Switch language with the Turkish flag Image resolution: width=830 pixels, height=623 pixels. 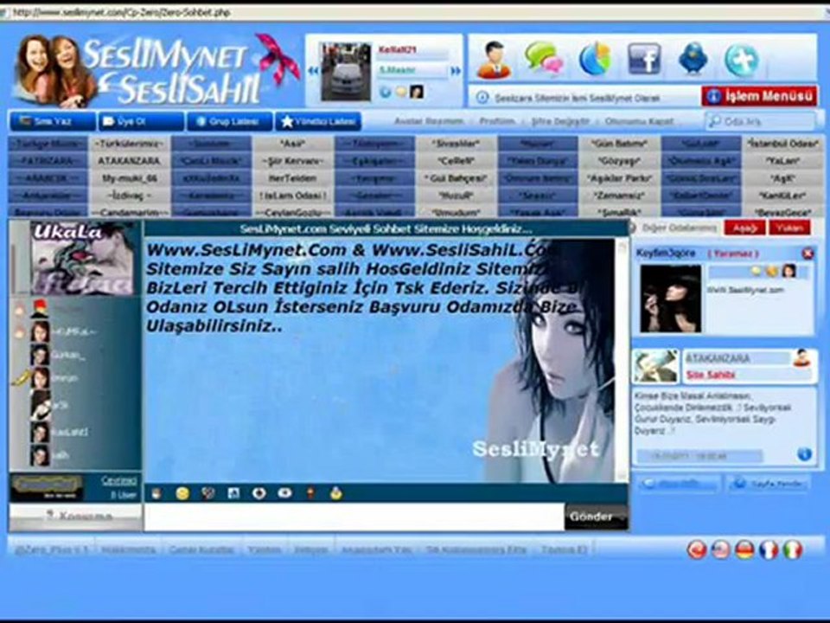(697, 550)
